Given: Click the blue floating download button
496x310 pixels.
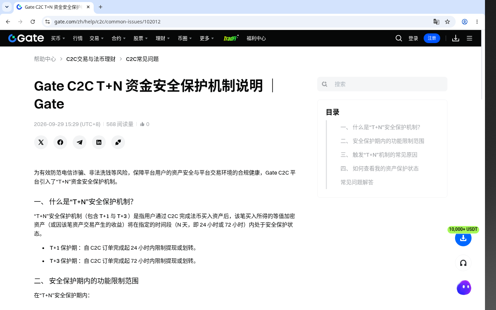Looking at the screenshot, I should [463, 238].
